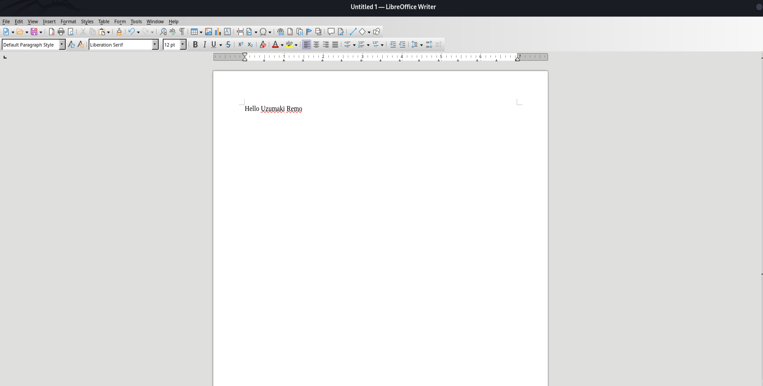The width and height of the screenshot is (763, 386).
Task: Insert a page break
Action: coord(240,32)
